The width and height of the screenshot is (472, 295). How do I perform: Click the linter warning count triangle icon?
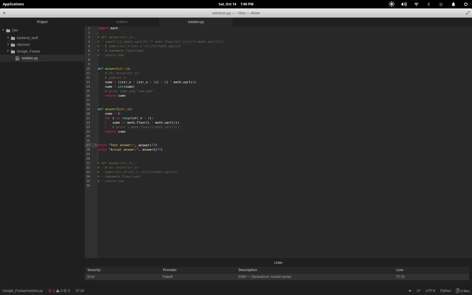coord(58,291)
